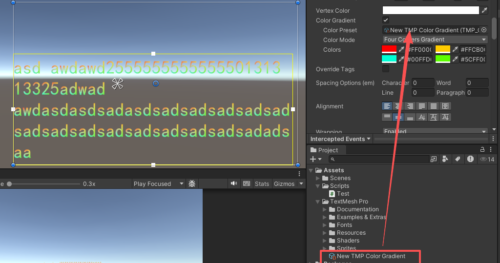Pick color with the red swatch eyedropper
The image size is (500, 263).
[401, 49]
